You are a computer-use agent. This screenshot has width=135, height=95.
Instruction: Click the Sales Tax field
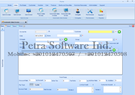(x=66, y=81)
